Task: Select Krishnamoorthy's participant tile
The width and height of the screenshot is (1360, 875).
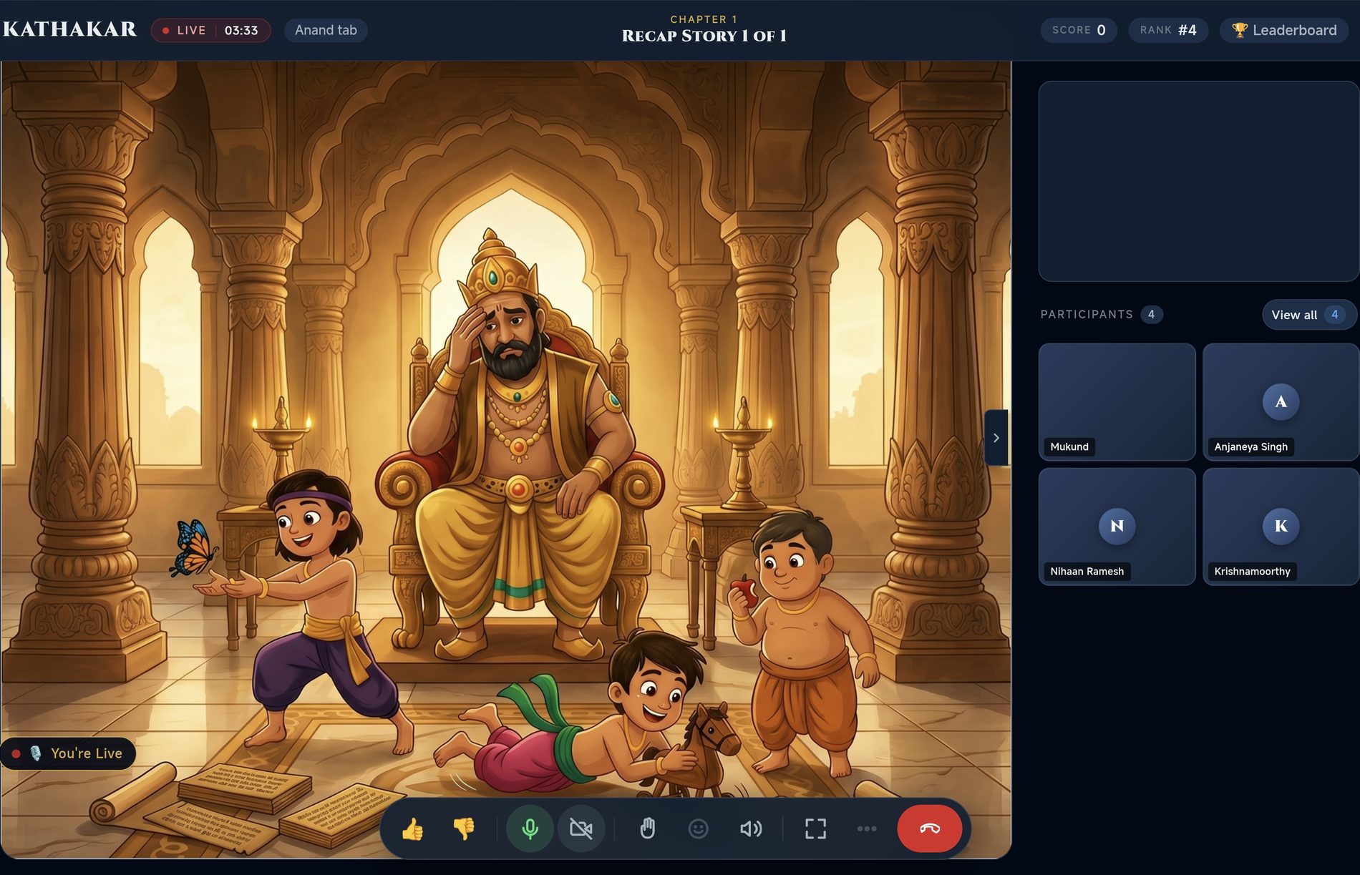Action: click(x=1281, y=527)
